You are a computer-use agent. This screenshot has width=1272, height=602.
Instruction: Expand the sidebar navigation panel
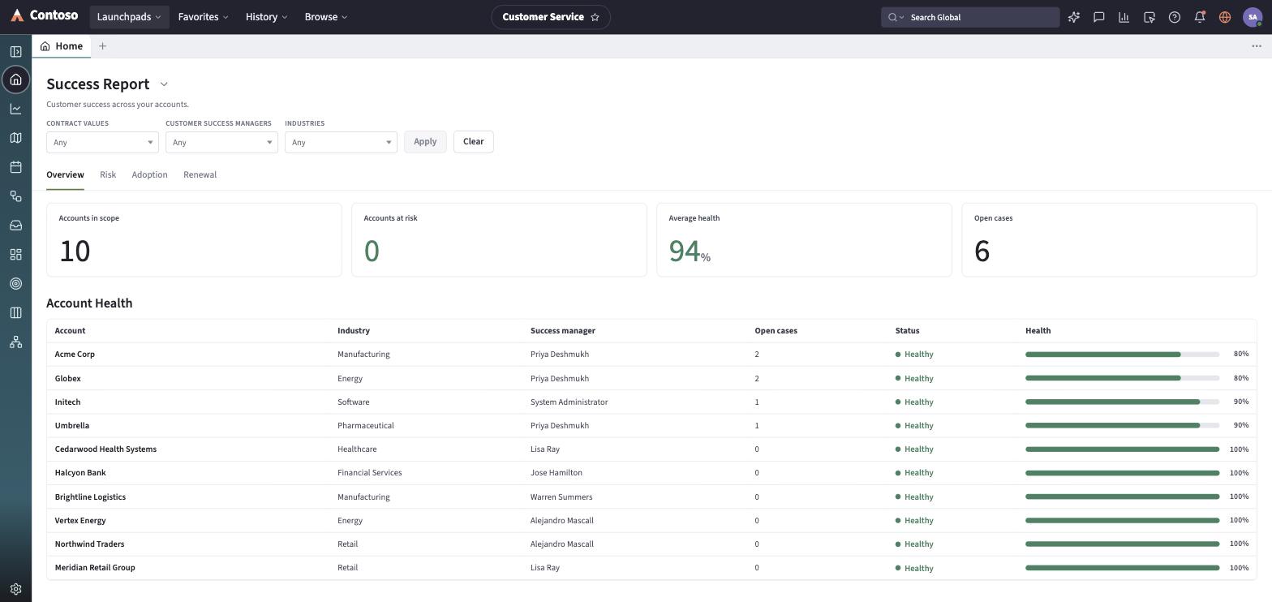[x=15, y=51]
